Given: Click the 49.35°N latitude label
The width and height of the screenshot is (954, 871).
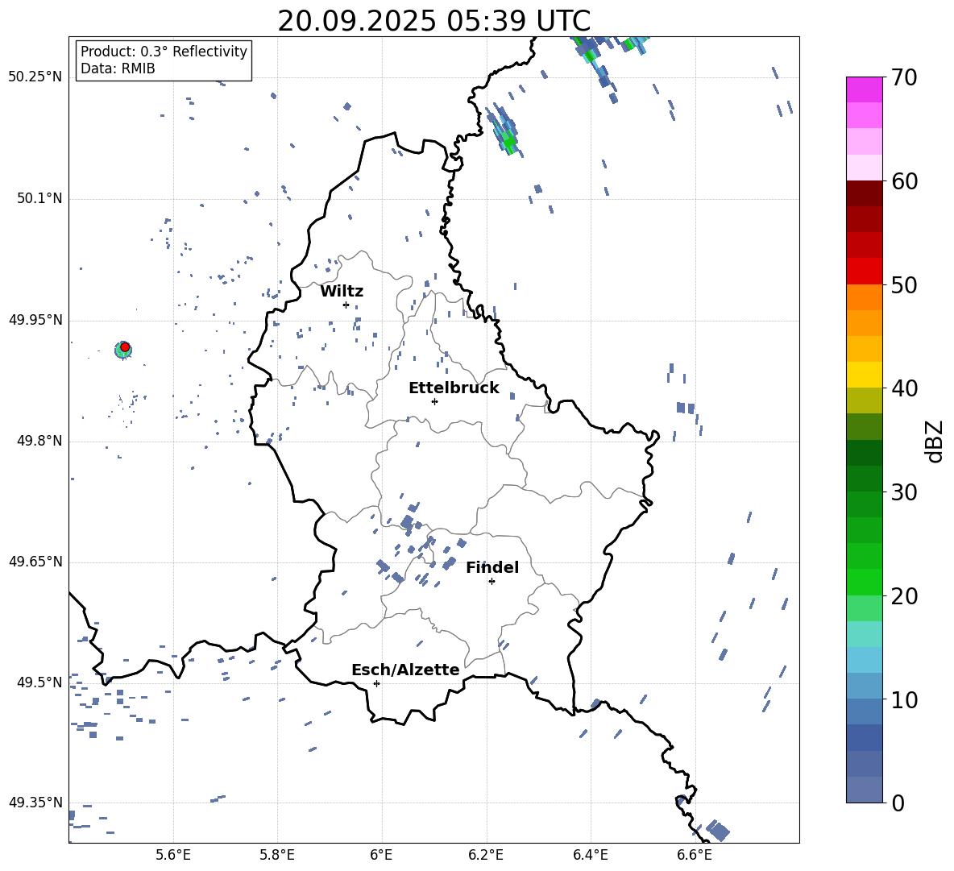Looking at the screenshot, I should pos(35,803).
